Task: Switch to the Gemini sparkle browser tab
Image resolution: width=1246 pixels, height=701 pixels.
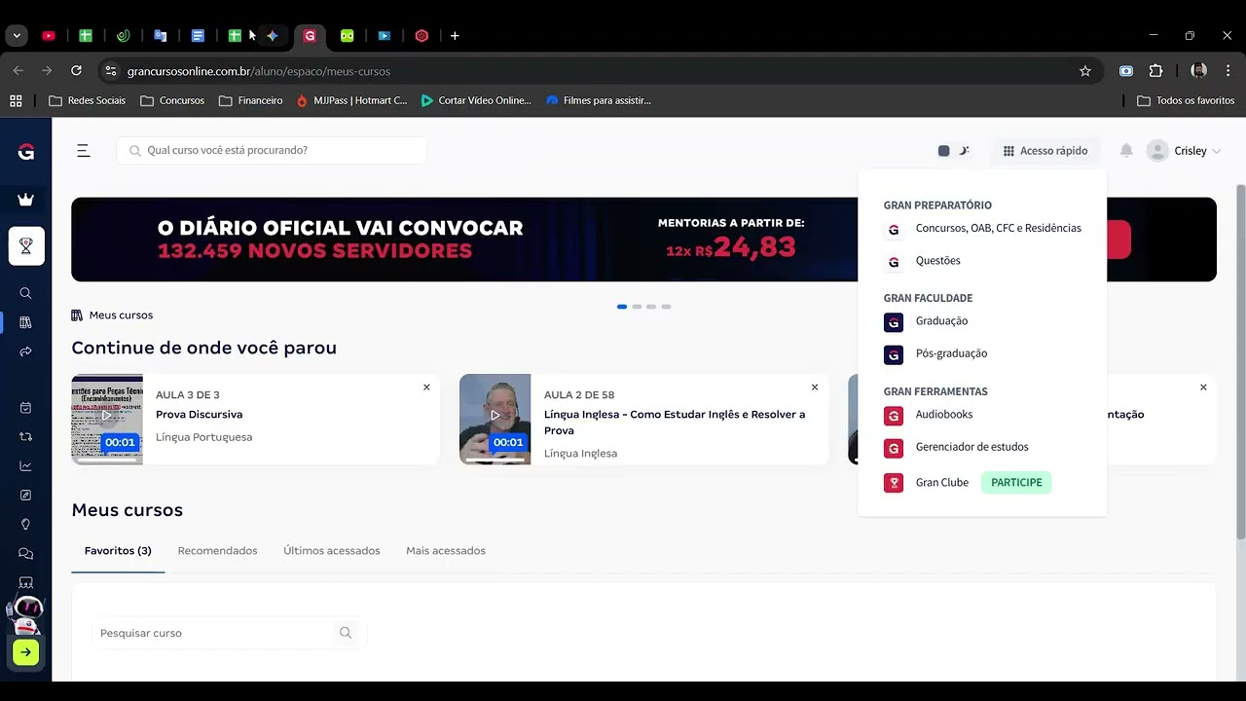Action: click(x=273, y=36)
